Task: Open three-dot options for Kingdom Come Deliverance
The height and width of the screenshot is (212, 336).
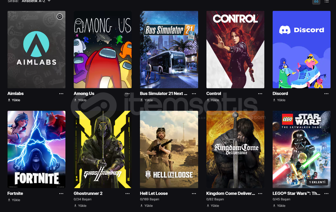Action: [260, 194]
